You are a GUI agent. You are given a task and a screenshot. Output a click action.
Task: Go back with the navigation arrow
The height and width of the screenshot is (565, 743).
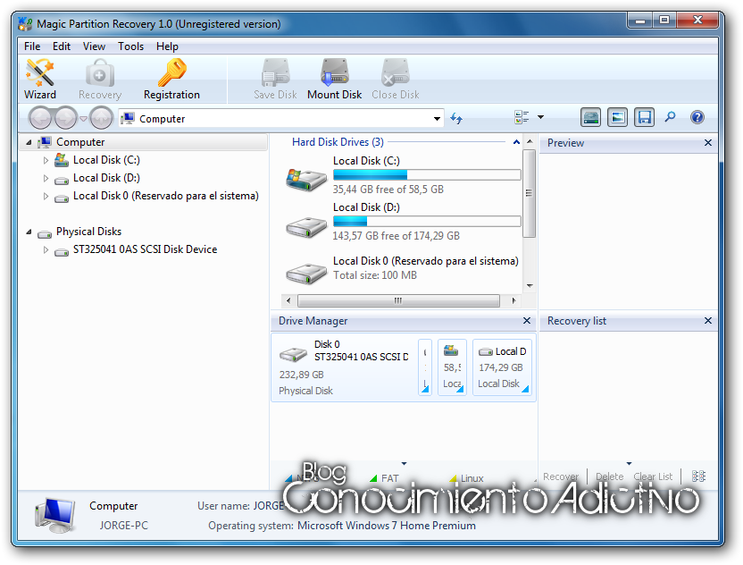40,118
